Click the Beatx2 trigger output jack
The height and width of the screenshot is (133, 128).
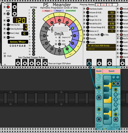[x=32, y=63]
